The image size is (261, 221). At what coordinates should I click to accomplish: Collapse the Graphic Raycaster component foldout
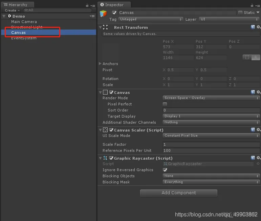point(101,158)
